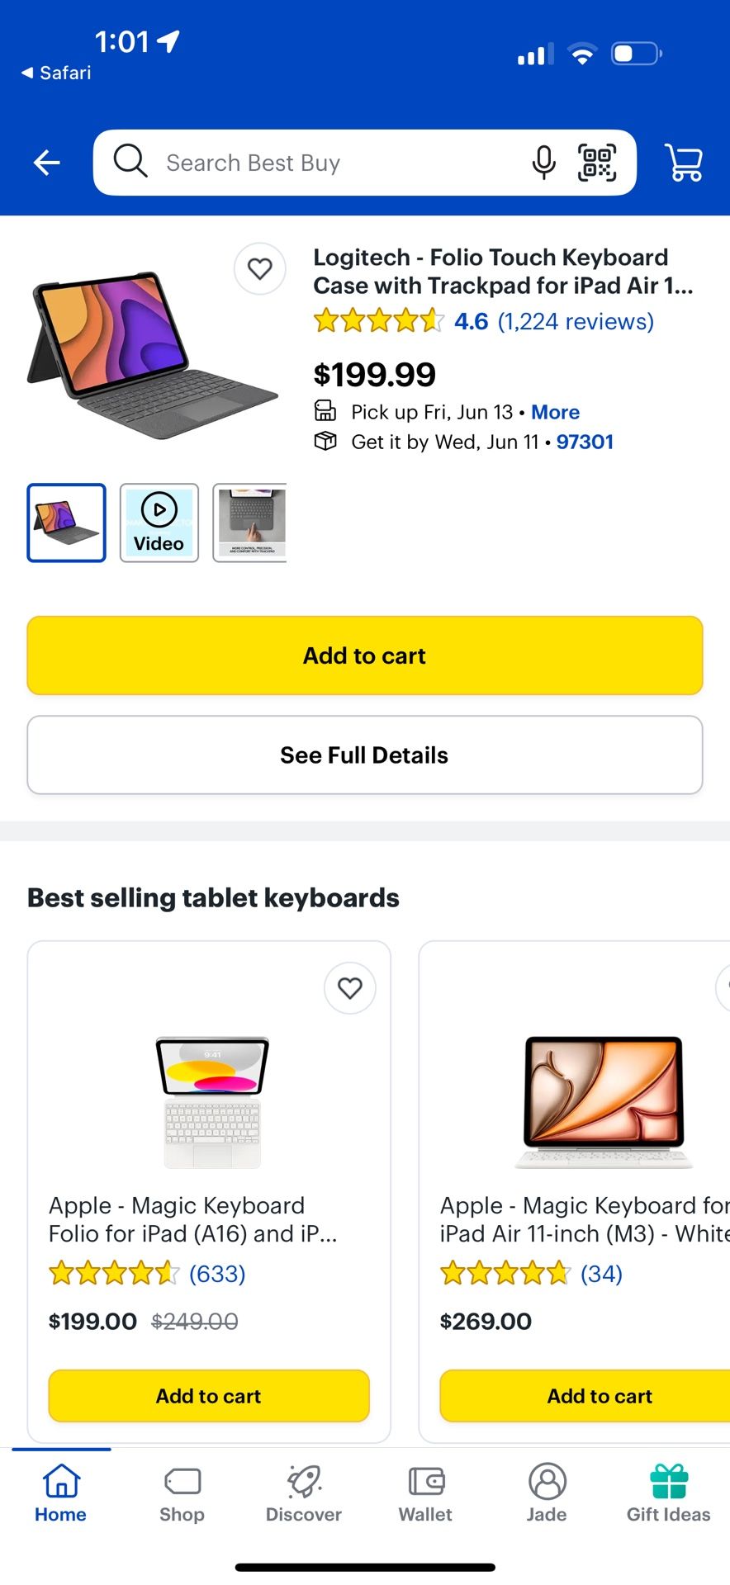The width and height of the screenshot is (730, 1585).
Task: View the third product image thumbnail
Action: click(250, 523)
